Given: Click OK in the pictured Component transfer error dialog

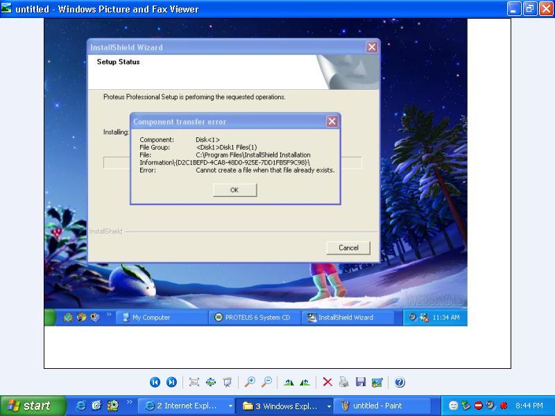Looking at the screenshot, I should 234,190.
